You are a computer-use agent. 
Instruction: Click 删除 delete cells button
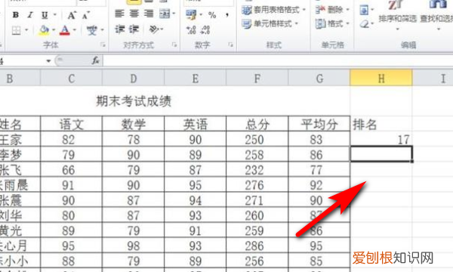(x=332, y=10)
